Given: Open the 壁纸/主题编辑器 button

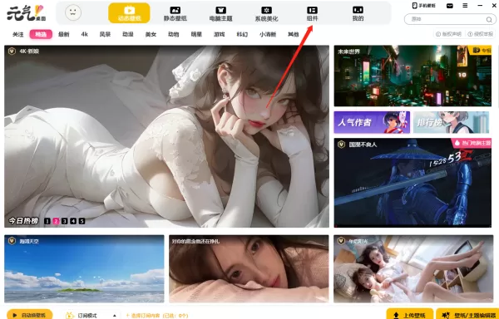Looking at the screenshot, I should click(467, 314).
